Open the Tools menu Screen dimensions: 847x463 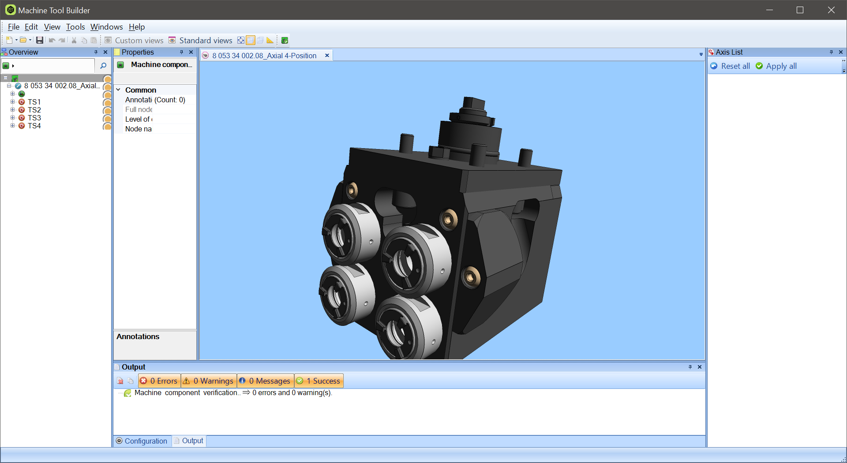pyautogui.click(x=75, y=27)
